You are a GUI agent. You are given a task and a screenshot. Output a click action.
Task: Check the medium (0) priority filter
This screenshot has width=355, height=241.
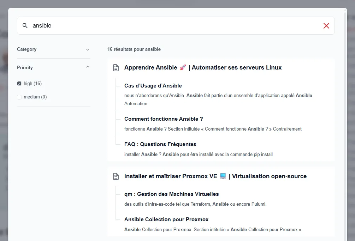pyautogui.click(x=19, y=97)
